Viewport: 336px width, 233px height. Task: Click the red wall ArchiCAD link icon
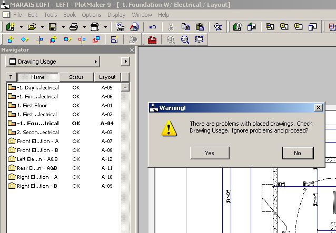pos(152,39)
